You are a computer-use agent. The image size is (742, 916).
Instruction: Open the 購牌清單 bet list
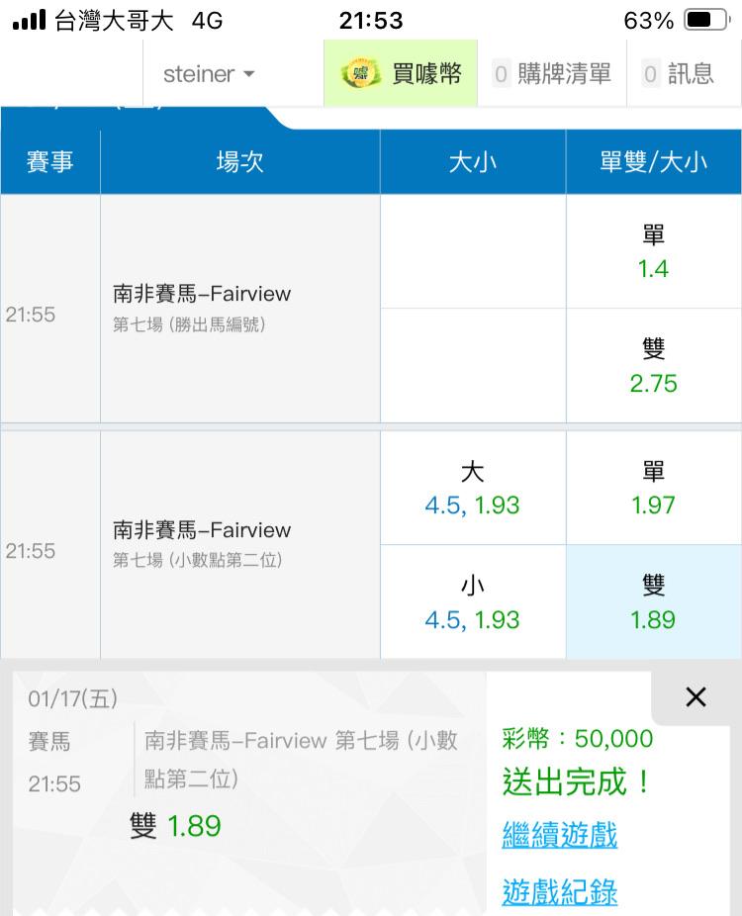552,74
